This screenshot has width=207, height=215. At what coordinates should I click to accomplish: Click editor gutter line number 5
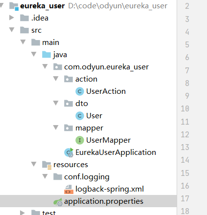tap(187, 44)
